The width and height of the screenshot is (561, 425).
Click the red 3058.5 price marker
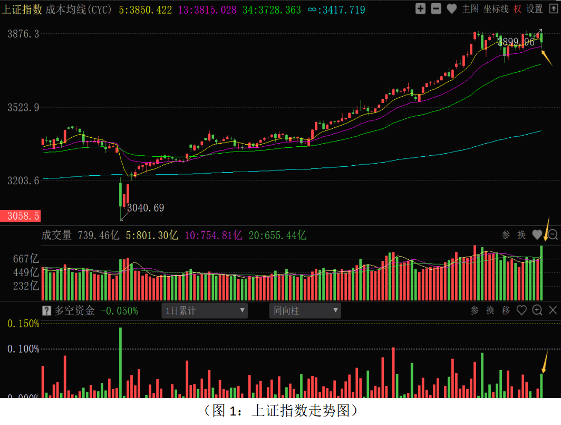click(21, 216)
